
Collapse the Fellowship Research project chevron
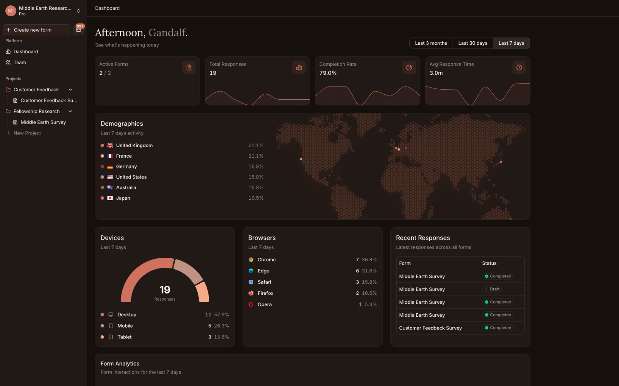[x=70, y=111]
